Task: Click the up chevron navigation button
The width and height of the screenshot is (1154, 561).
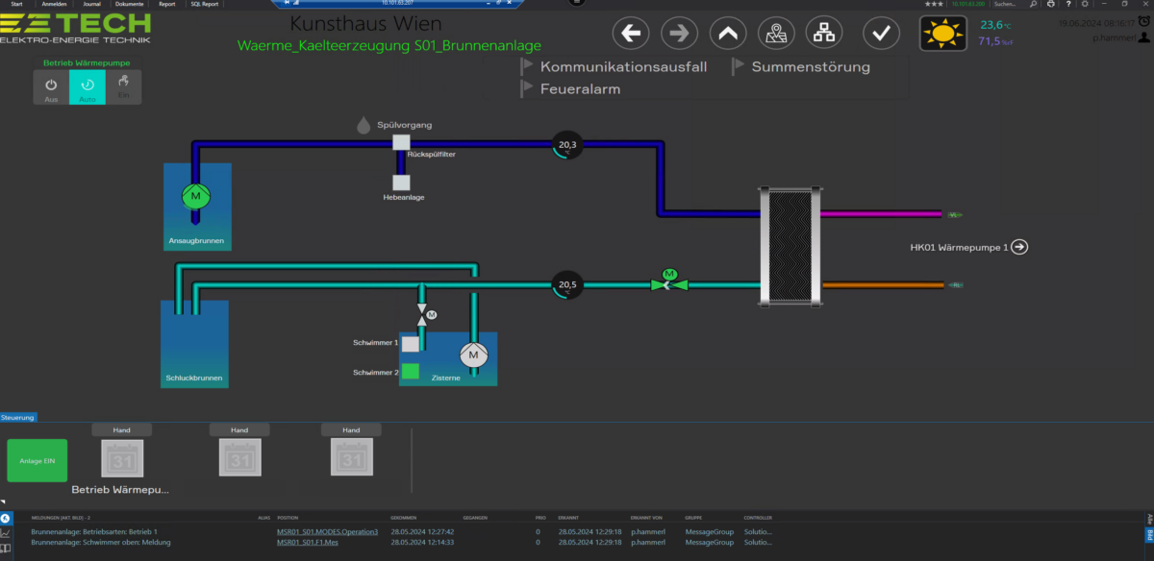Action: tap(728, 34)
